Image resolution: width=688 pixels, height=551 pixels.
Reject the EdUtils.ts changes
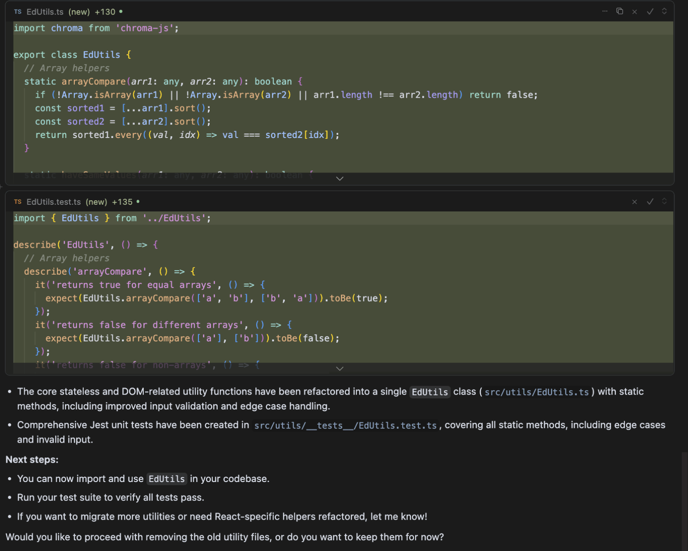pos(634,12)
